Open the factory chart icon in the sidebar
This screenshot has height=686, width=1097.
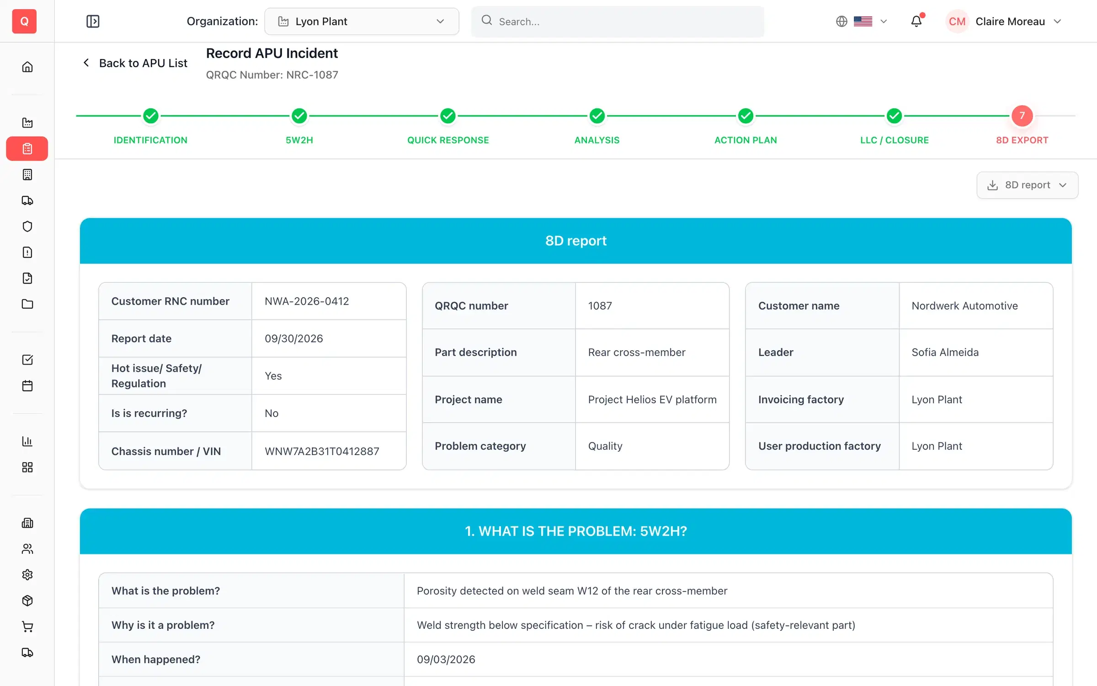click(x=27, y=123)
